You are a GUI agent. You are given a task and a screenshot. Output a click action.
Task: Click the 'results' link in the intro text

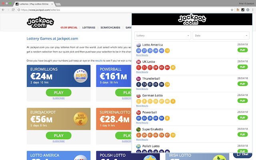[x=99, y=60]
